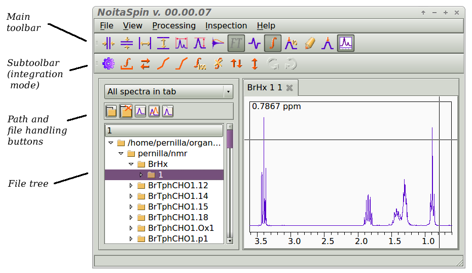Click the fit full spectrum width icon

point(181,44)
